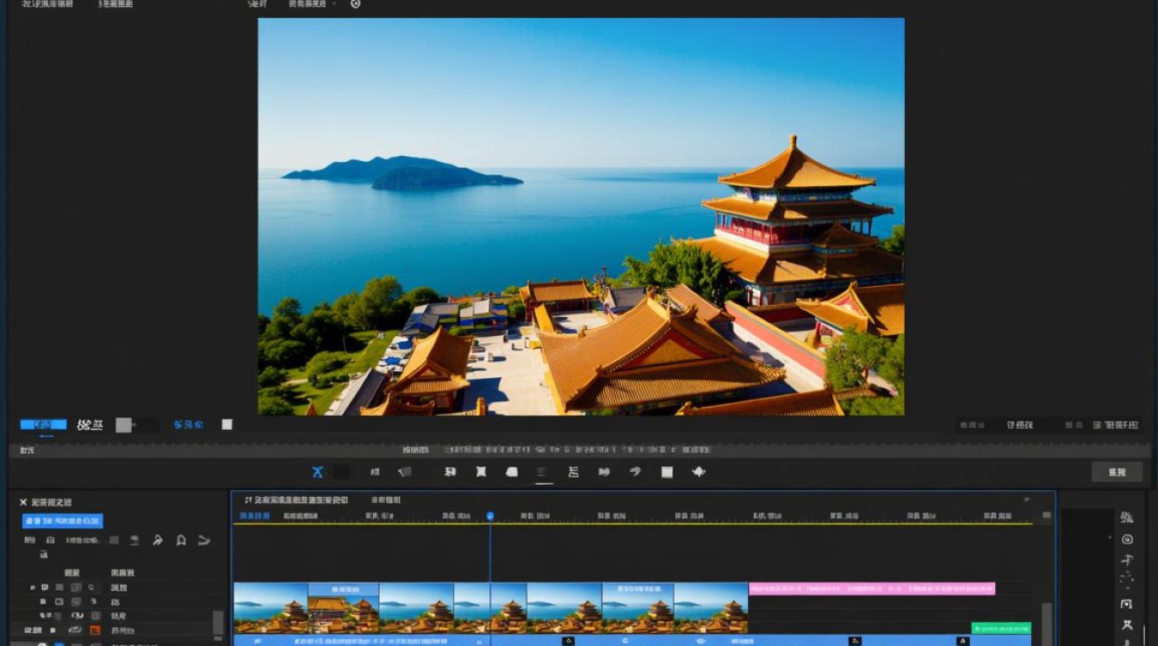The width and height of the screenshot is (1158, 646).
Task: Click the rounded shield-like icon in the transport toolbar
Action: pyautogui.click(x=512, y=472)
